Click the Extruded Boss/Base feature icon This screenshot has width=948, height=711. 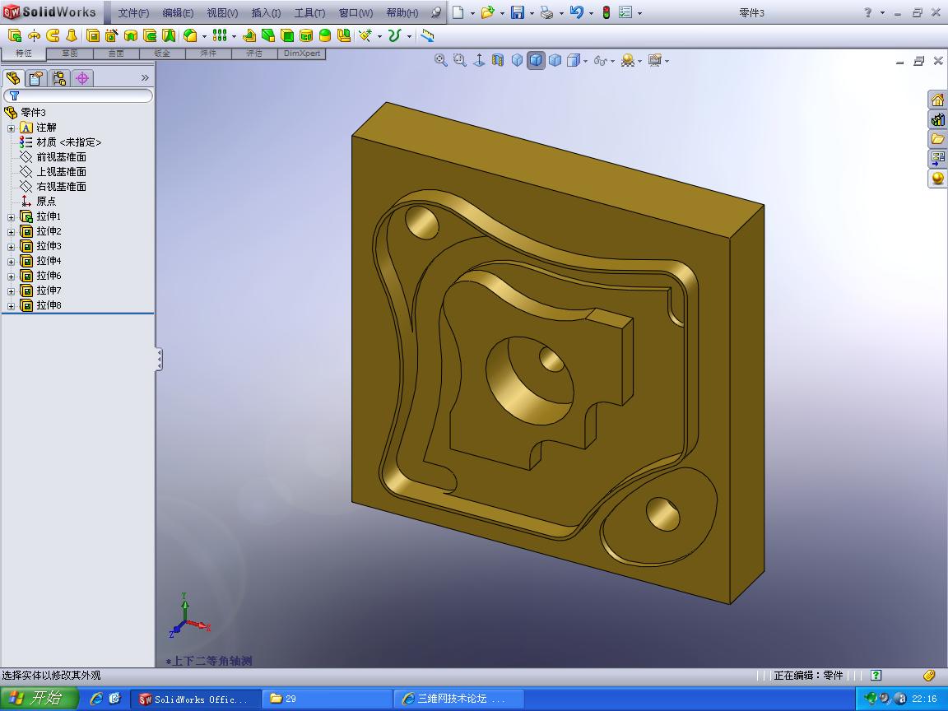tap(15, 35)
